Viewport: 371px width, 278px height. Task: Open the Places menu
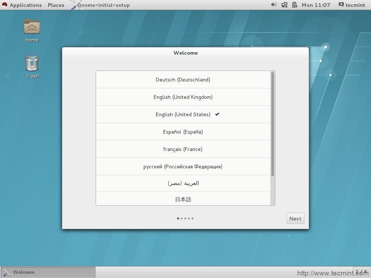(56, 5)
